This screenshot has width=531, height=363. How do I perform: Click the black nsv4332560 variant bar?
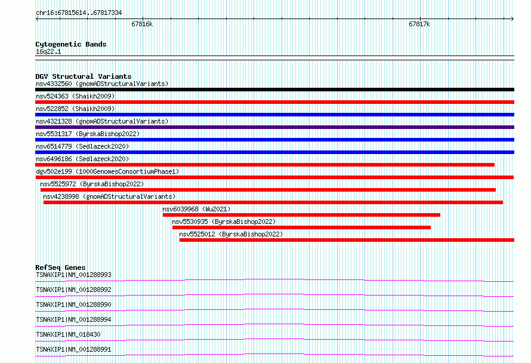pos(274,90)
